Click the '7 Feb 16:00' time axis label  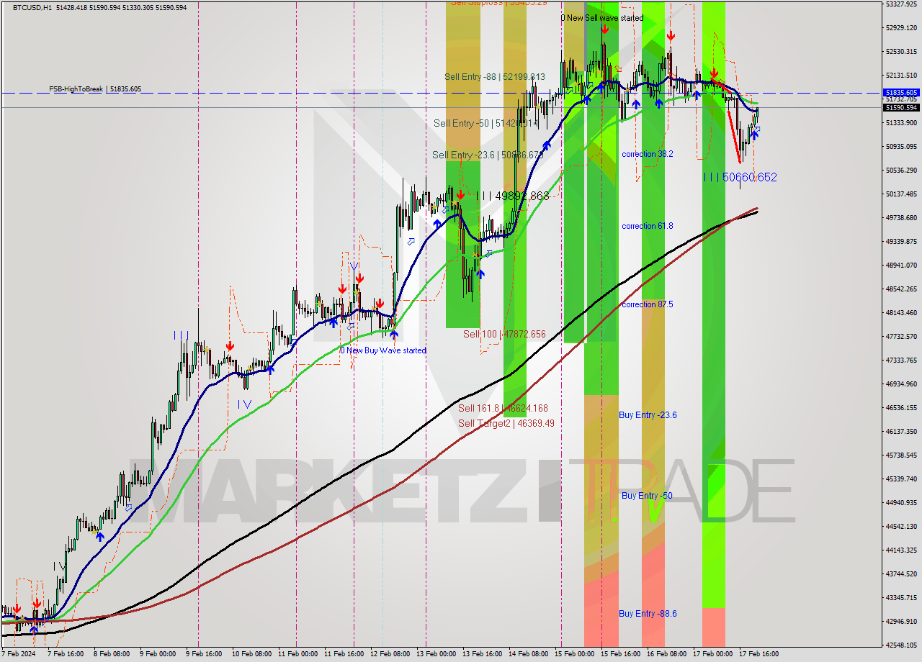pos(67,655)
